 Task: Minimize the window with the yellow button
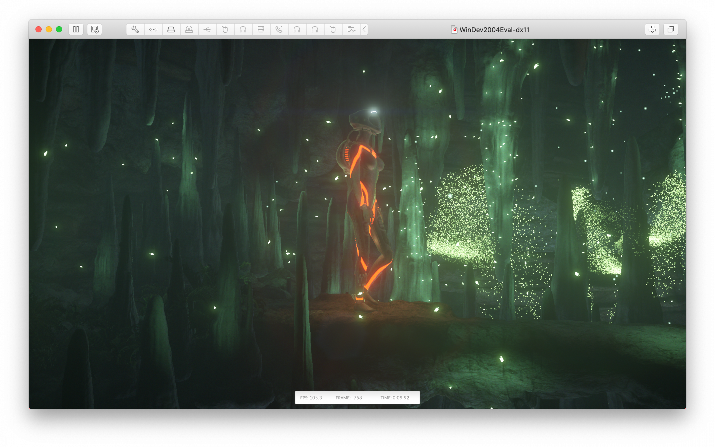coord(49,29)
